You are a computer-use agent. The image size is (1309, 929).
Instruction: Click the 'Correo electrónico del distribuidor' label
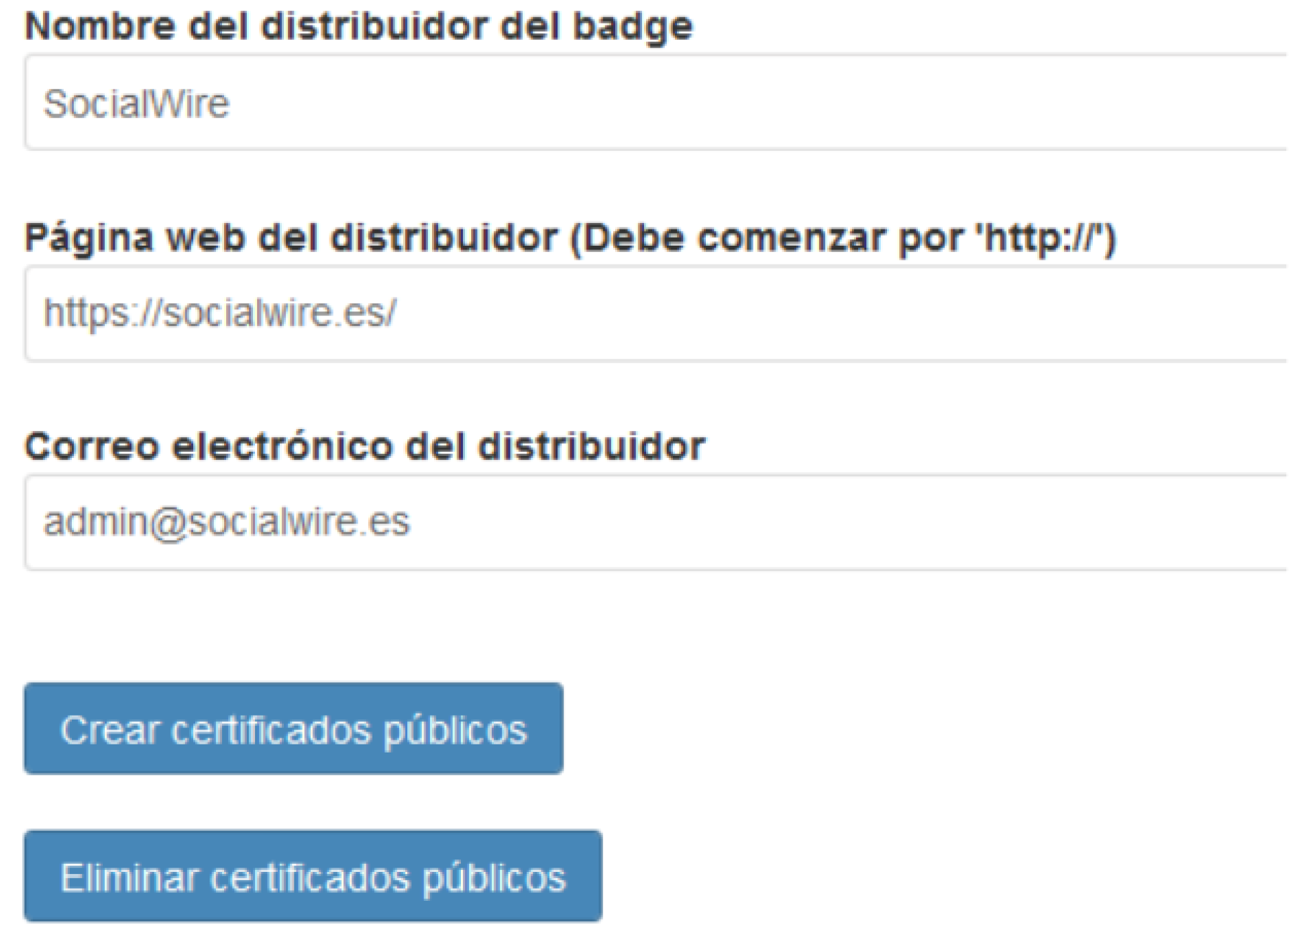click(365, 446)
